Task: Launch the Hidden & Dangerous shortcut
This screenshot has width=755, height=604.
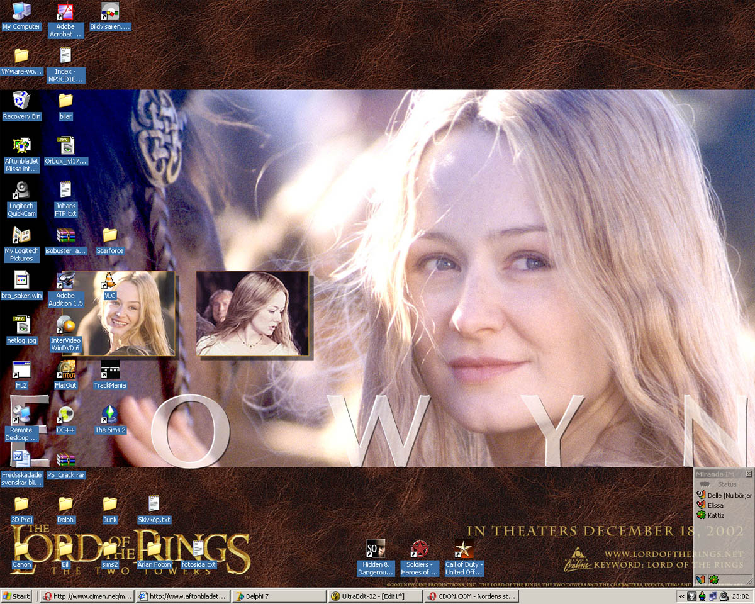Action: [376, 558]
